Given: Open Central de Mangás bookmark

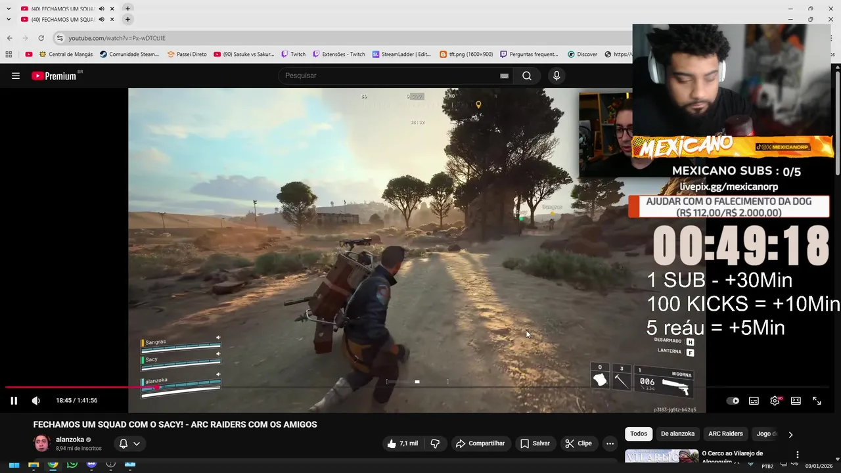Looking at the screenshot, I should (x=66, y=55).
